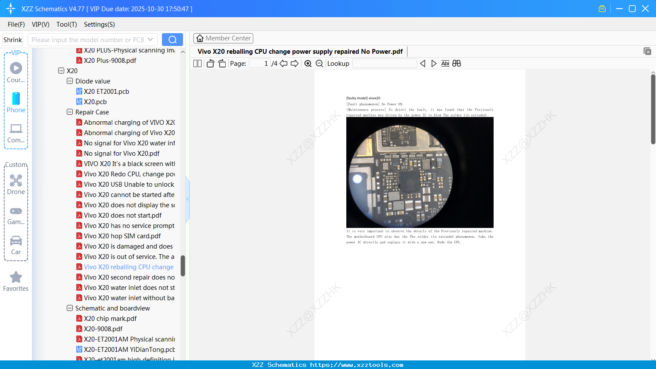Open the Tool(T) menu
Viewport: 656px width, 369px height.
pyautogui.click(x=67, y=25)
